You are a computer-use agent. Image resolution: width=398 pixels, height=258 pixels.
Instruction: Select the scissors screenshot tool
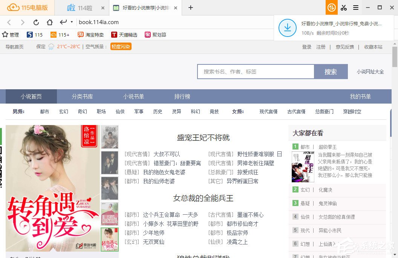(x=343, y=8)
